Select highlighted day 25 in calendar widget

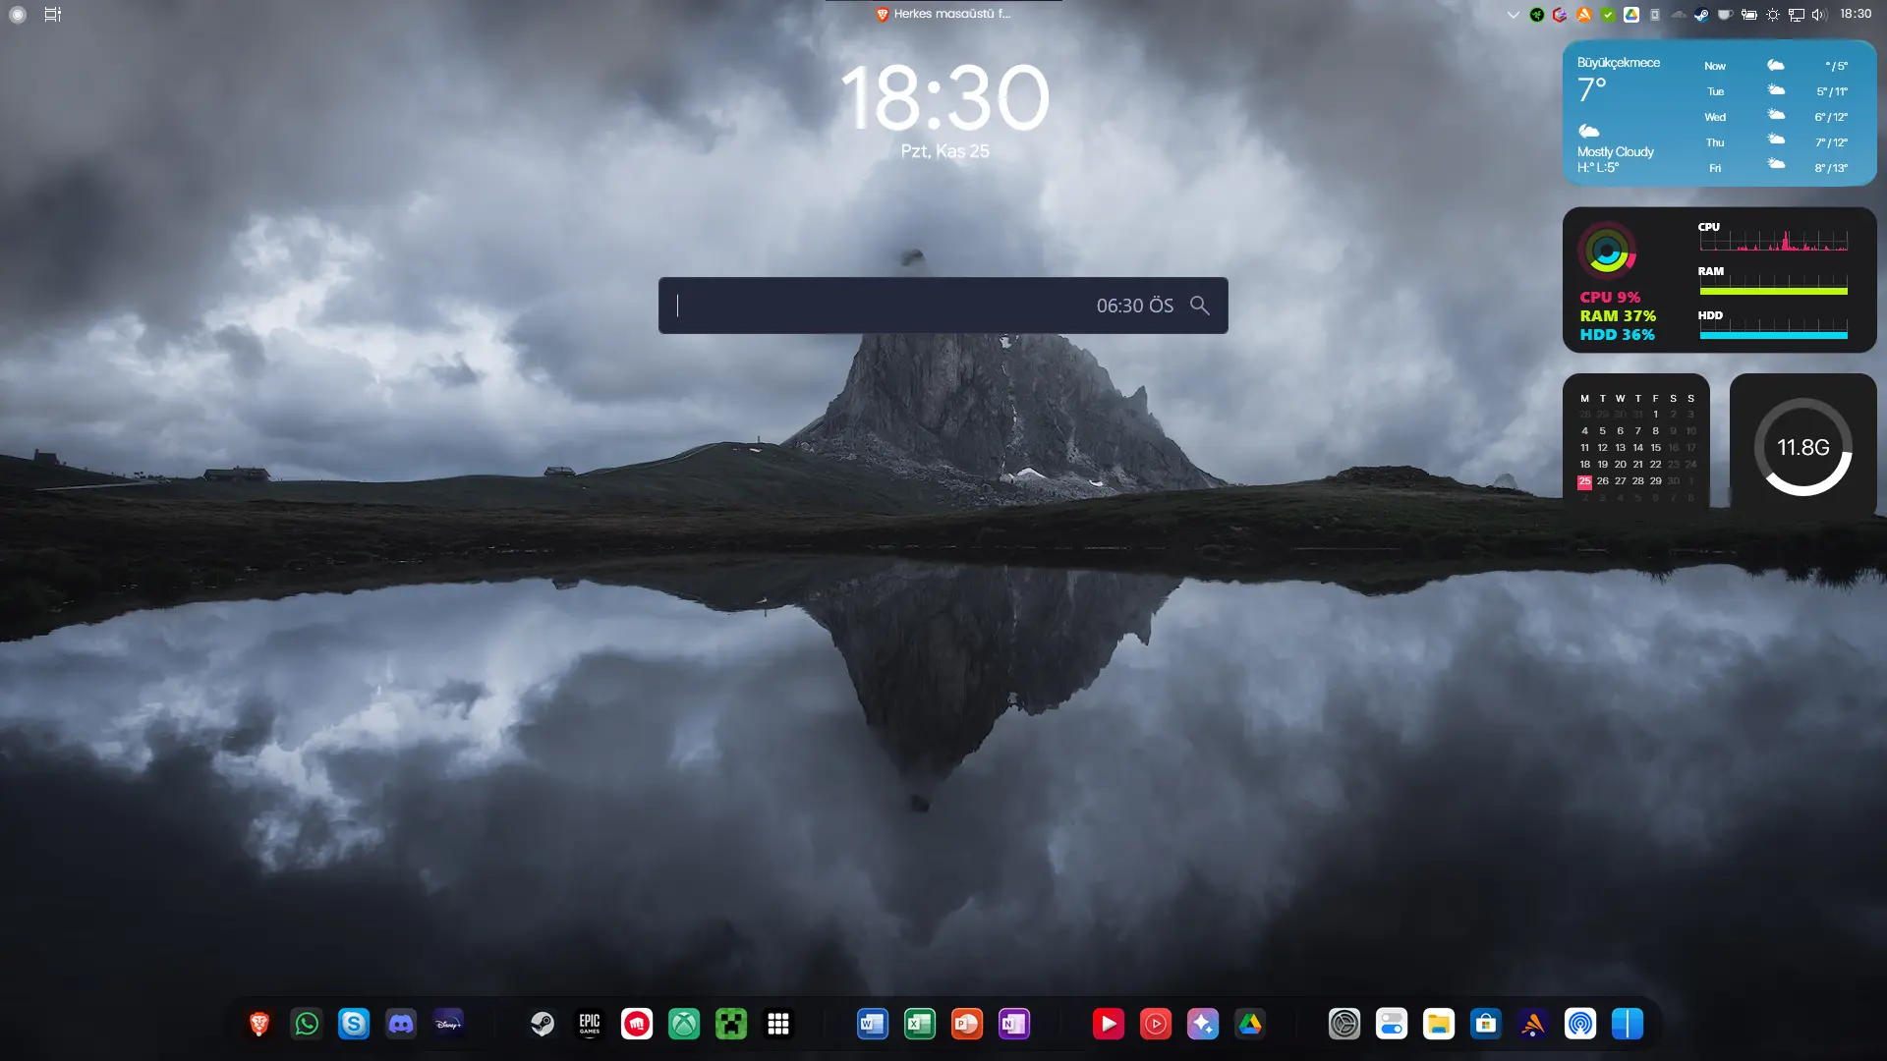tap(1584, 481)
